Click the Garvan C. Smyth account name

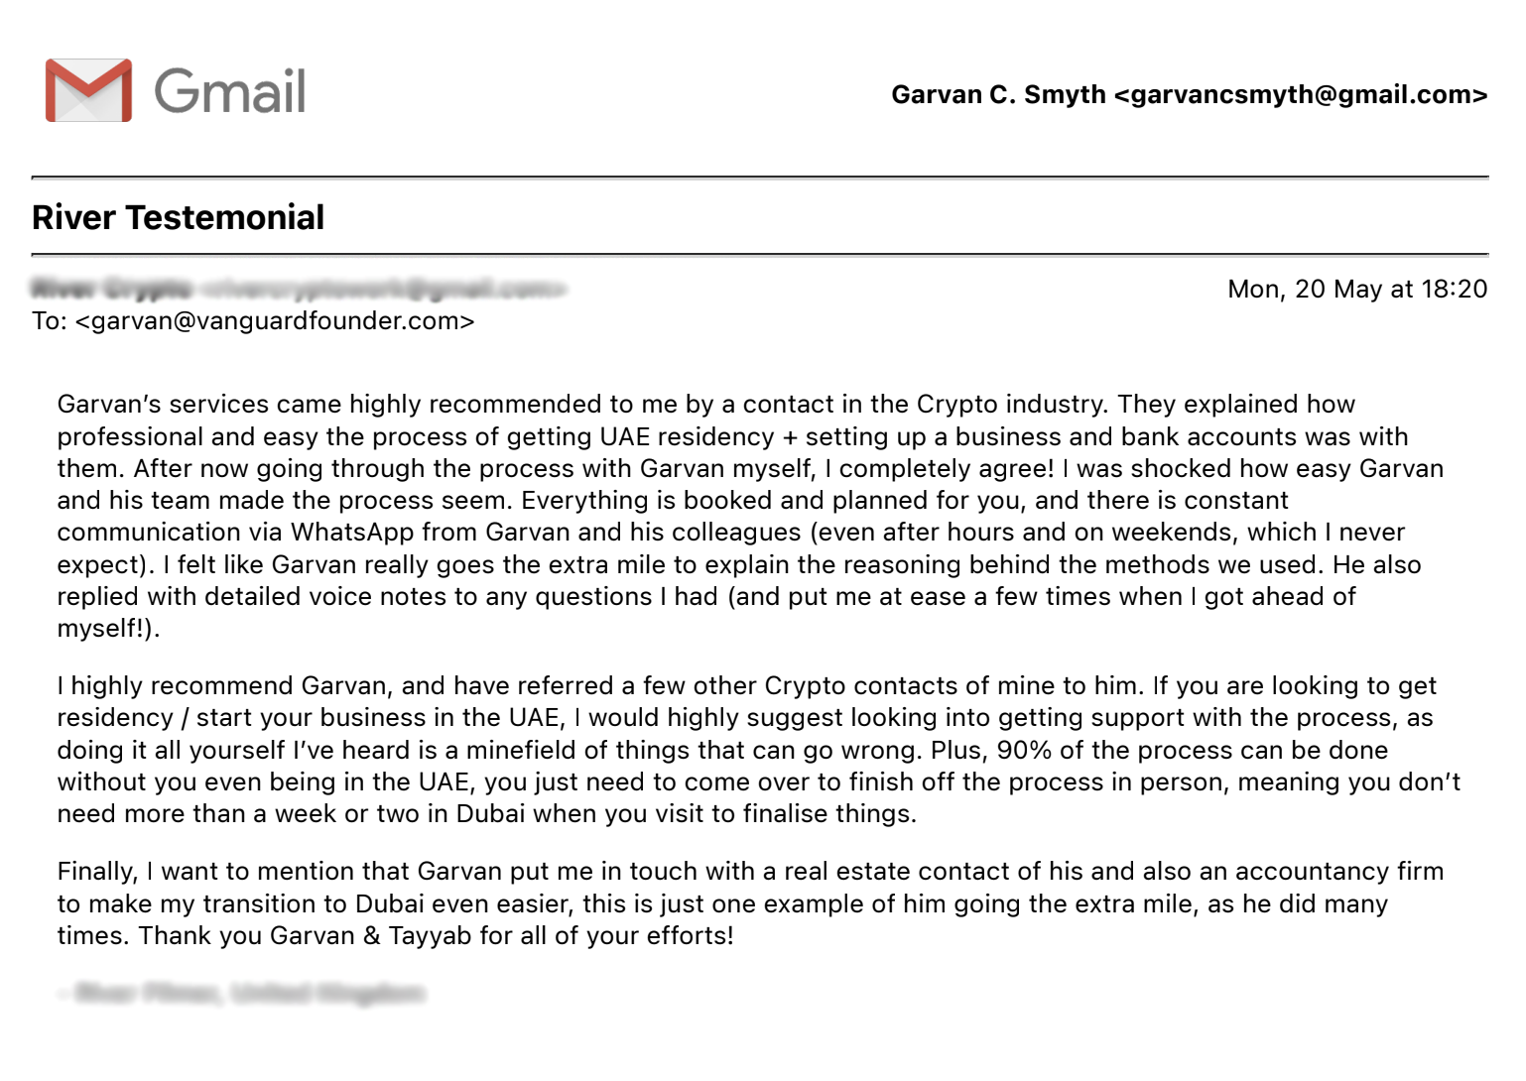click(x=997, y=95)
